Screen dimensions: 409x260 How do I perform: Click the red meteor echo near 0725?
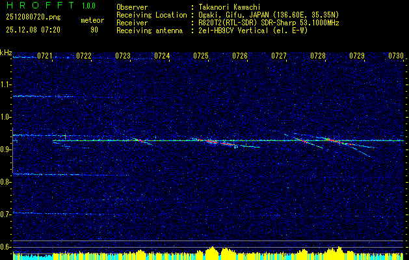tap(211, 141)
